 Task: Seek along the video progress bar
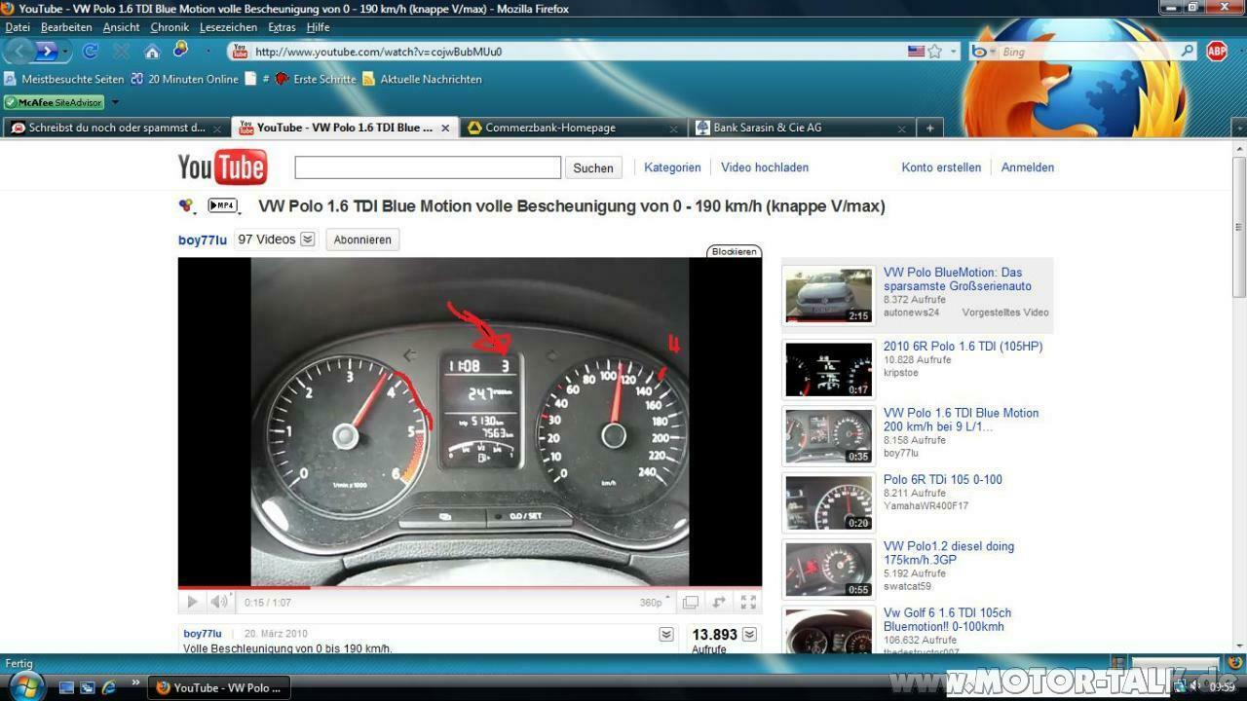(470, 588)
